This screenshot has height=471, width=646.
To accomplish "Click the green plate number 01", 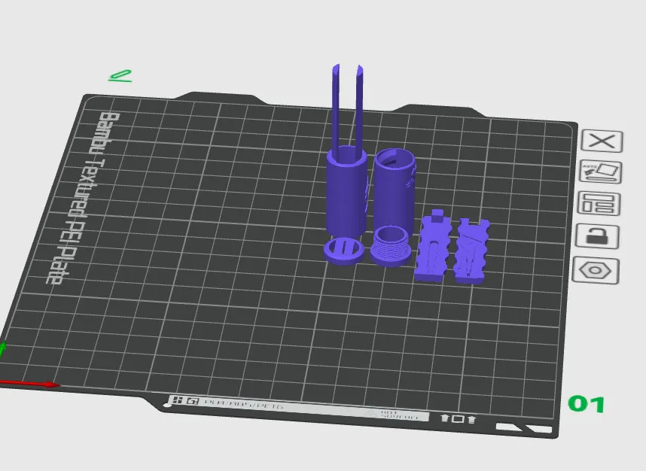I will [586, 404].
